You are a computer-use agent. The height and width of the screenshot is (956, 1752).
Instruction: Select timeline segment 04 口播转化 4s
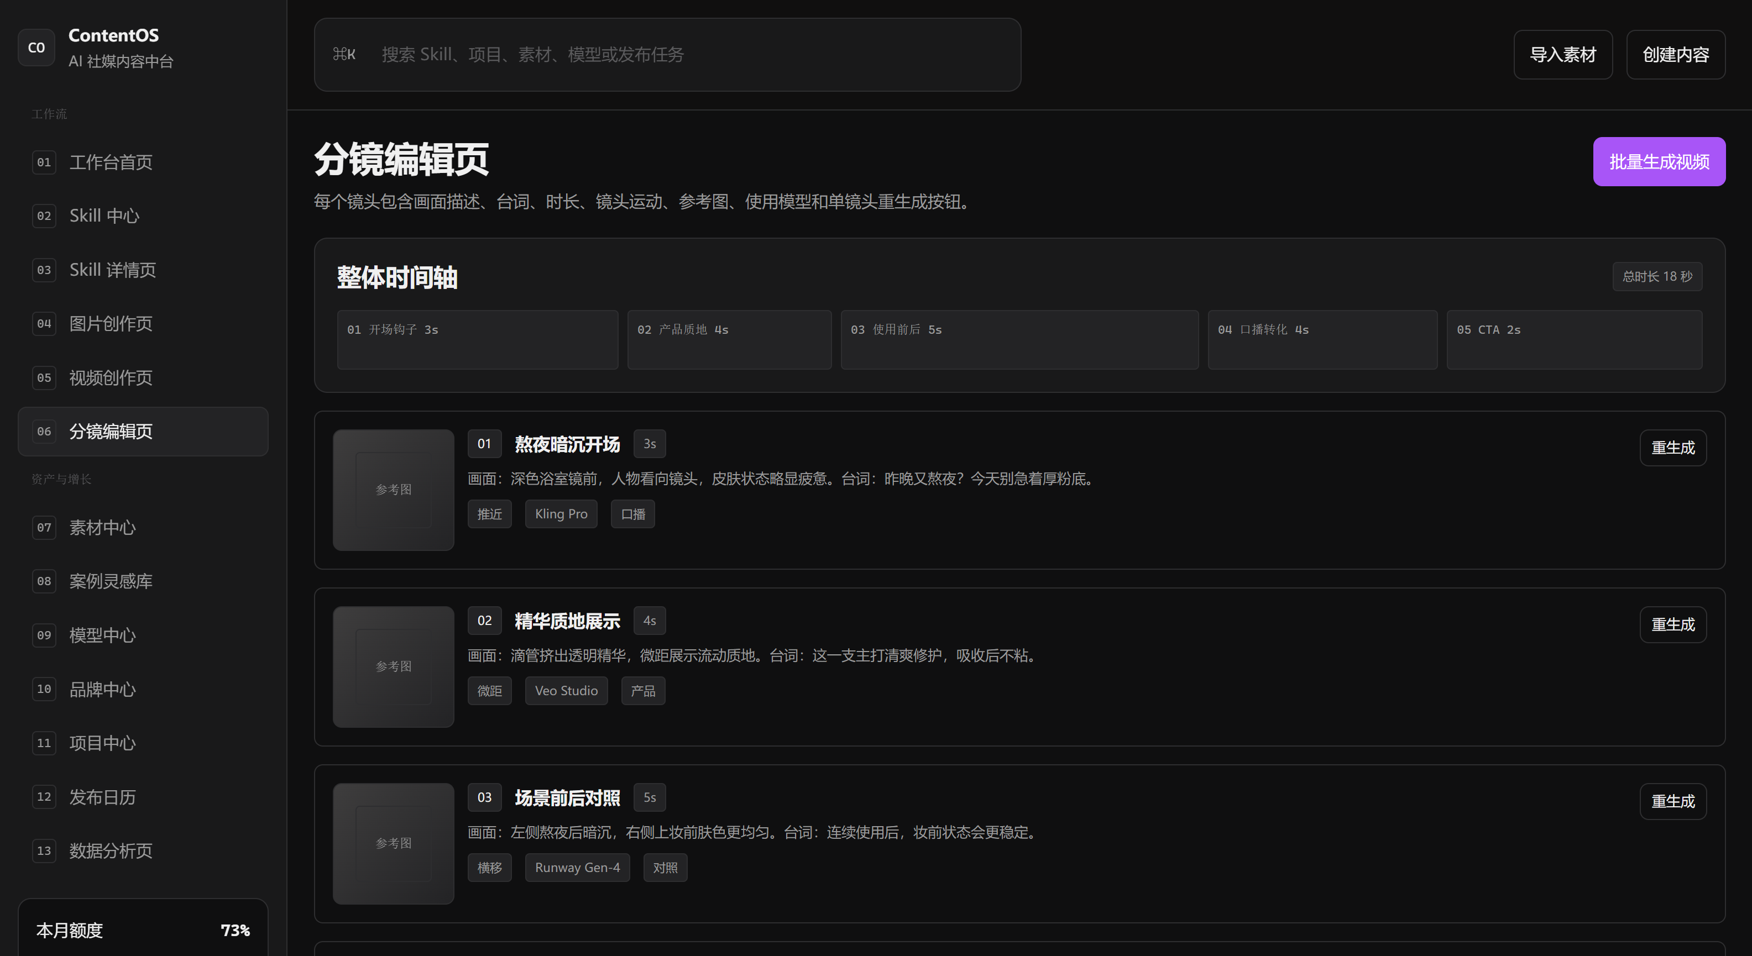(x=1322, y=340)
